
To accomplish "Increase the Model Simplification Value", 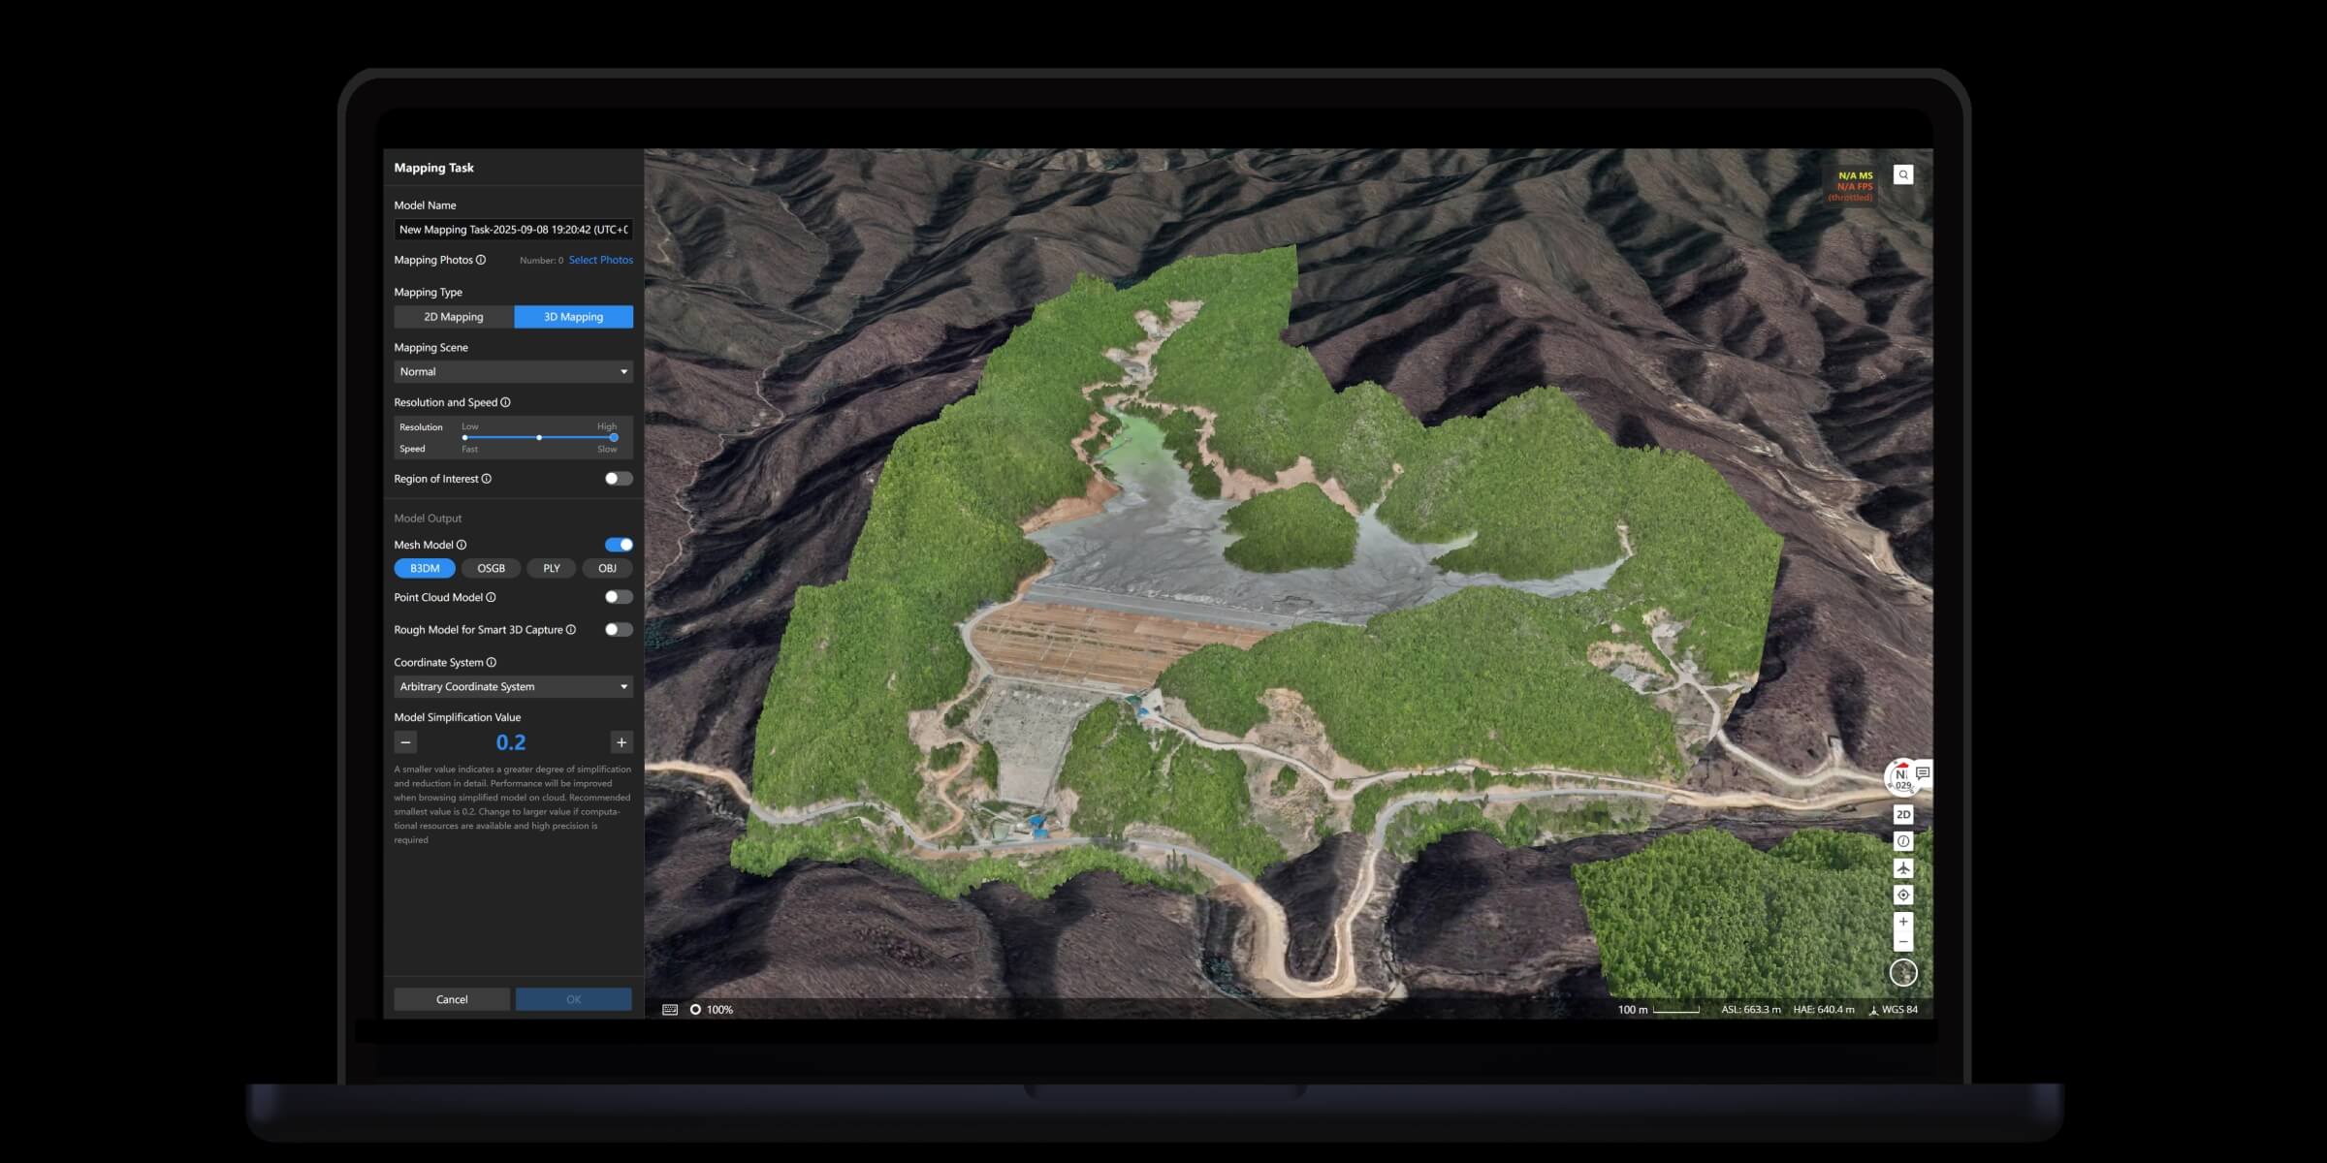I will [x=622, y=743].
